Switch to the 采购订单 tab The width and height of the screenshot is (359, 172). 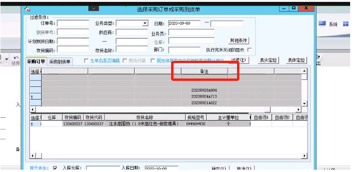36,61
